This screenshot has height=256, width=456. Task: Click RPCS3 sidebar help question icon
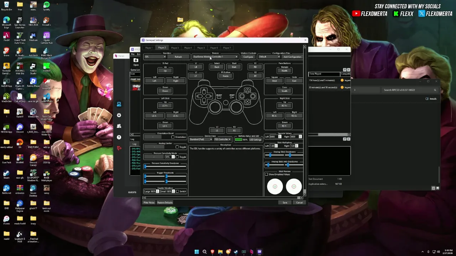[119, 137]
